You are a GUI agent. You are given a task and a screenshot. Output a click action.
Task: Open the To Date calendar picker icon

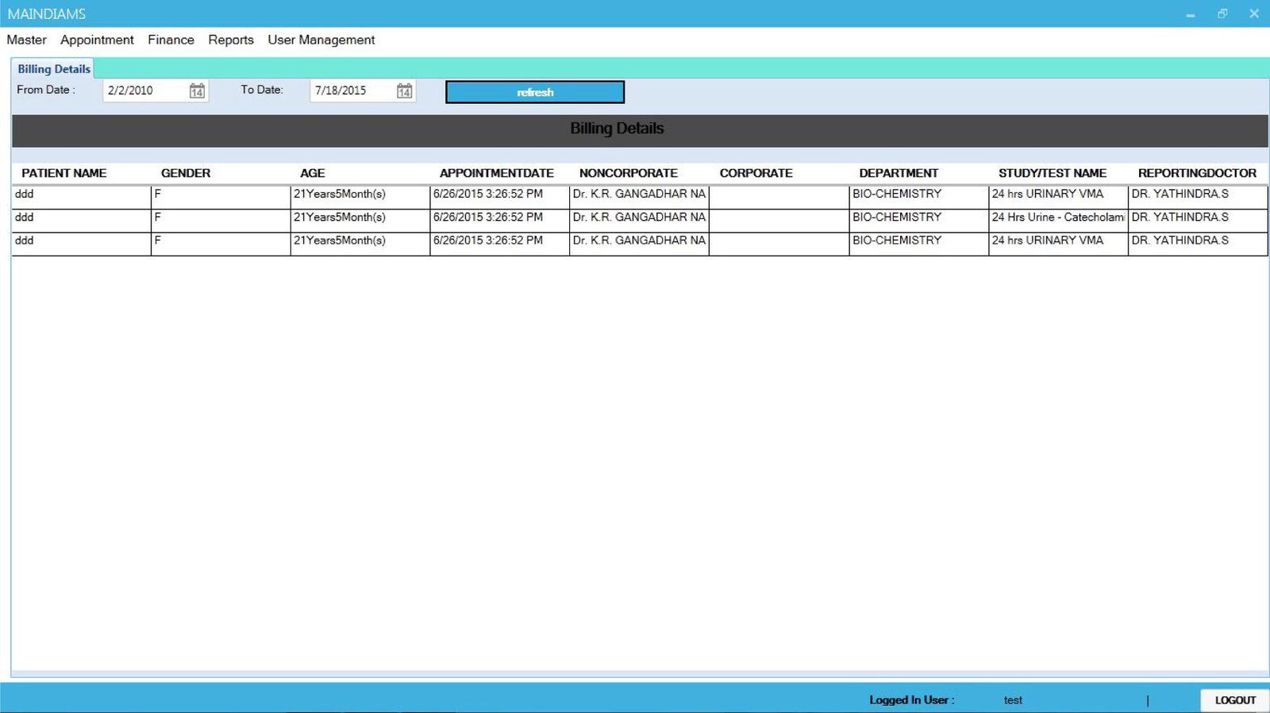coord(404,91)
